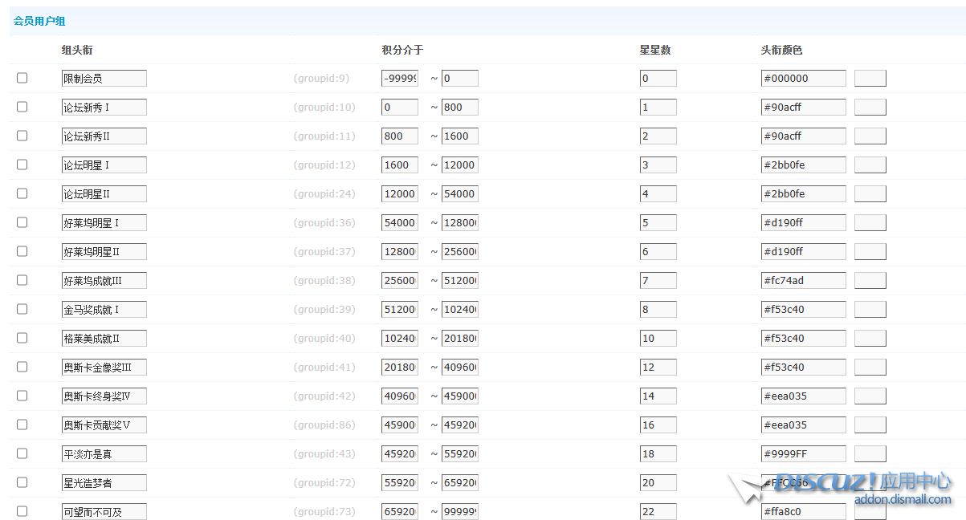Select the color code field showing #ffa8c0
Screen dimensions: 966x520
[803, 511]
